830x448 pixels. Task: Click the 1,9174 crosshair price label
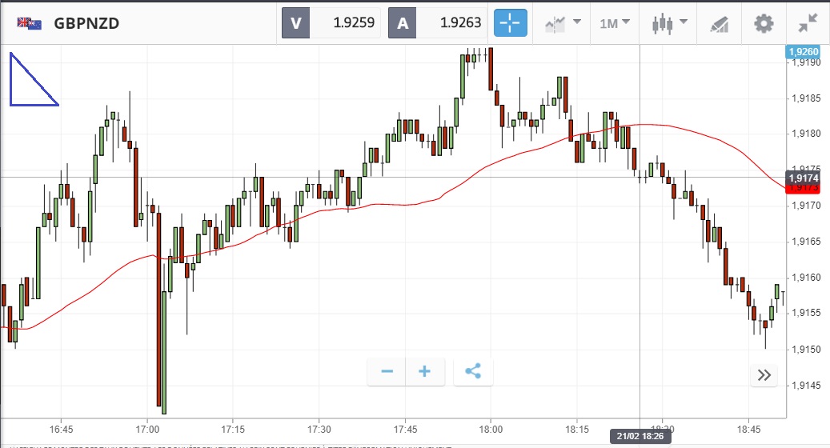click(x=802, y=178)
